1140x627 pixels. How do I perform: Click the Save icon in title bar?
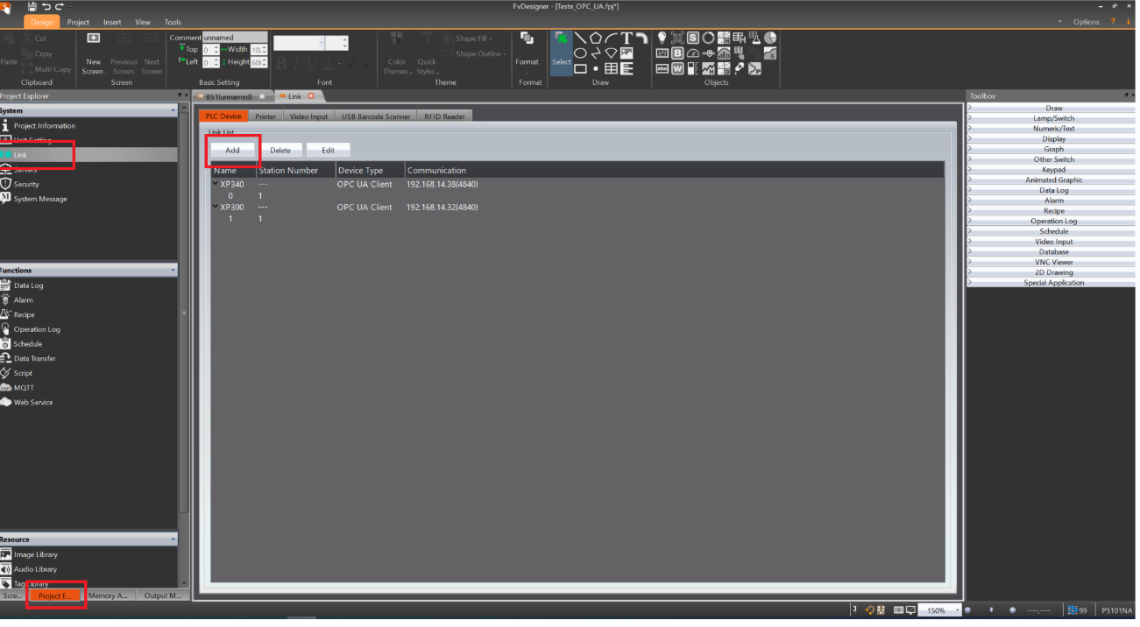32,7
